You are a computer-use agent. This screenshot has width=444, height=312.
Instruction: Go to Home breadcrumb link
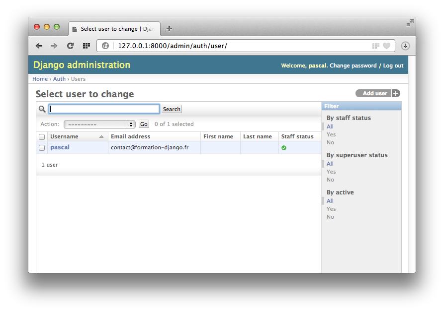click(x=40, y=79)
